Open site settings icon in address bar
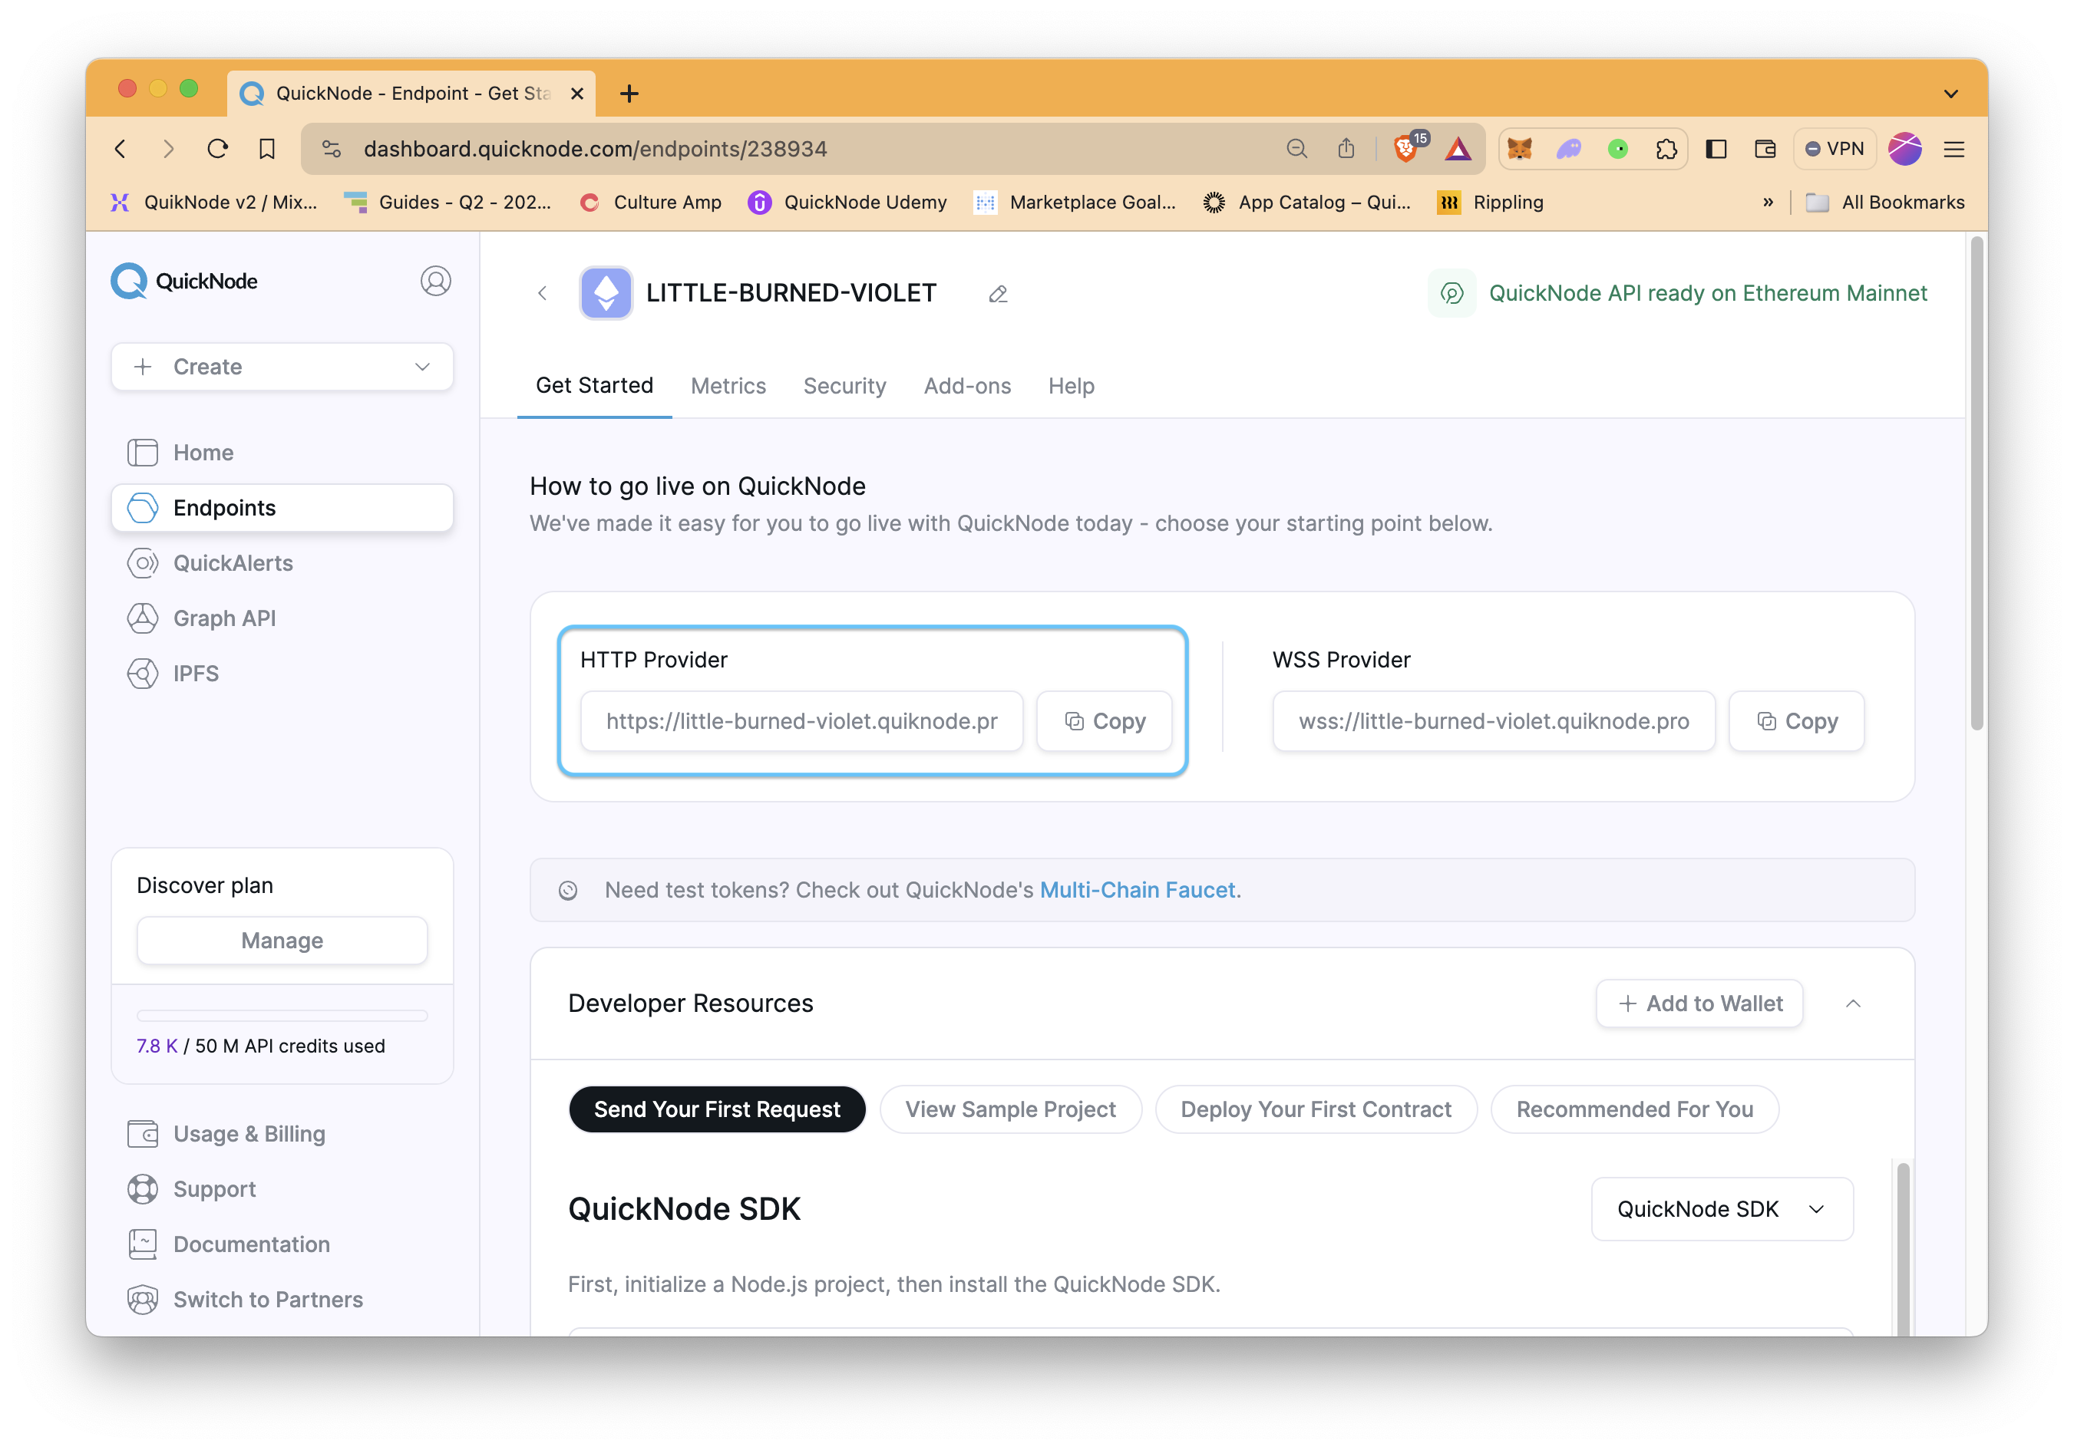The height and width of the screenshot is (1450, 2074). pos(332,148)
